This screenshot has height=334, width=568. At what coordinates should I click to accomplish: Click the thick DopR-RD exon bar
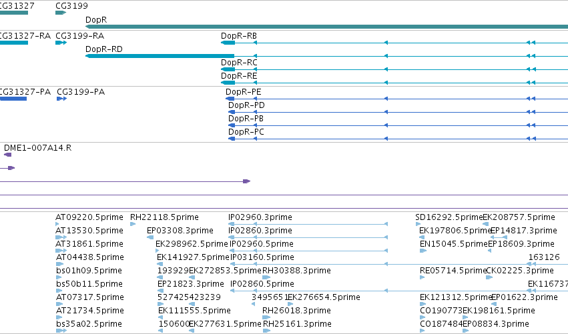pos(160,56)
